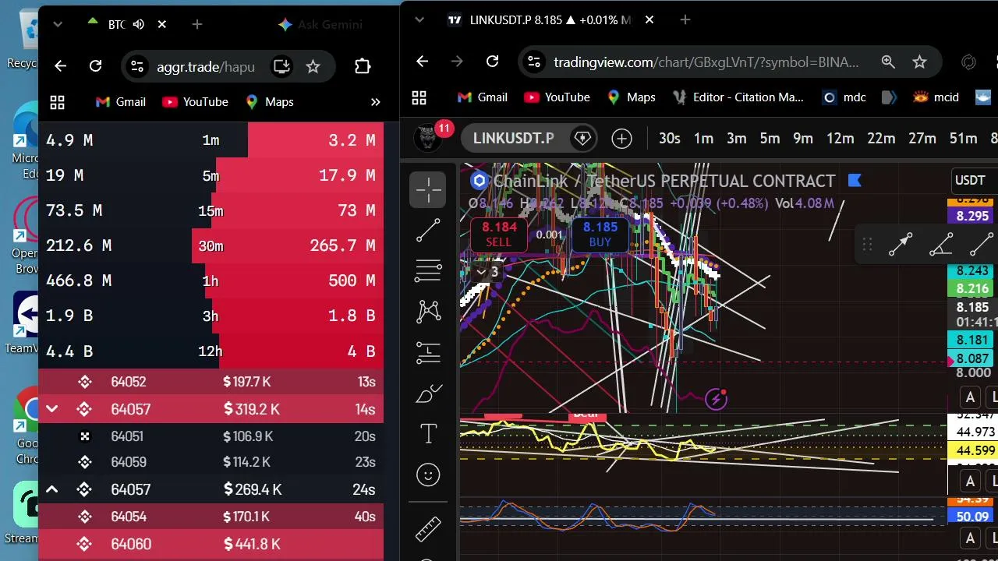Image resolution: width=998 pixels, height=561 pixels.
Task: Open Gmail bookmark in aggr.trade window
Action: [120, 102]
